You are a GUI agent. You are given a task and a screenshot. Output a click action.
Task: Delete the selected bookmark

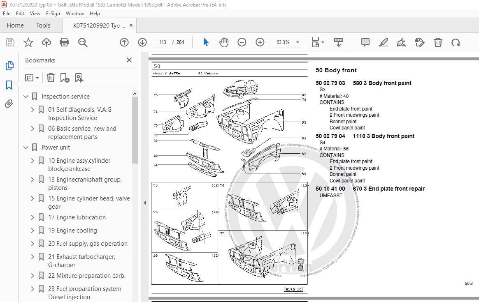[50, 78]
